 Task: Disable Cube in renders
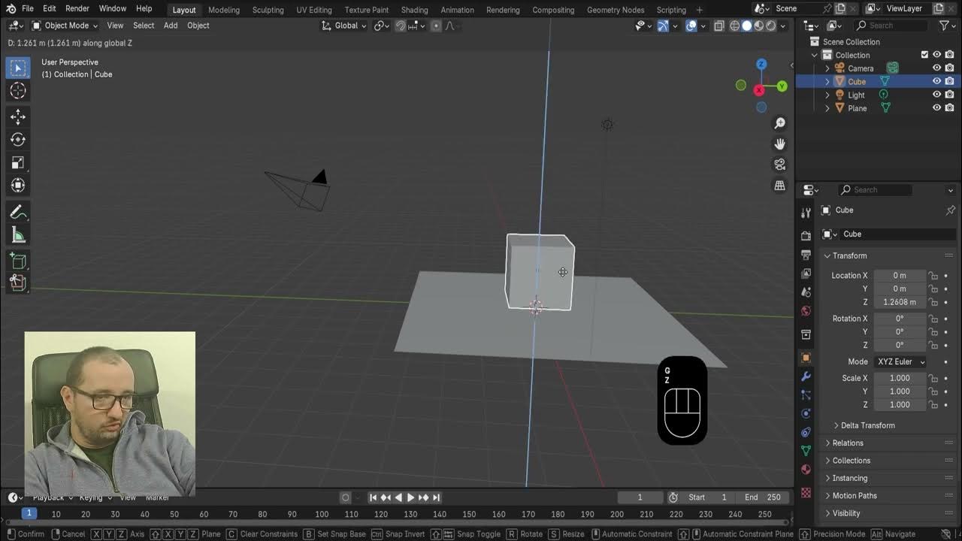tap(950, 81)
